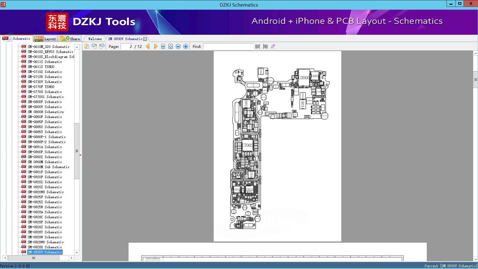The height and width of the screenshot is (269, 478).
Task: Open the Share panel tab
Action: pos(70,39)
